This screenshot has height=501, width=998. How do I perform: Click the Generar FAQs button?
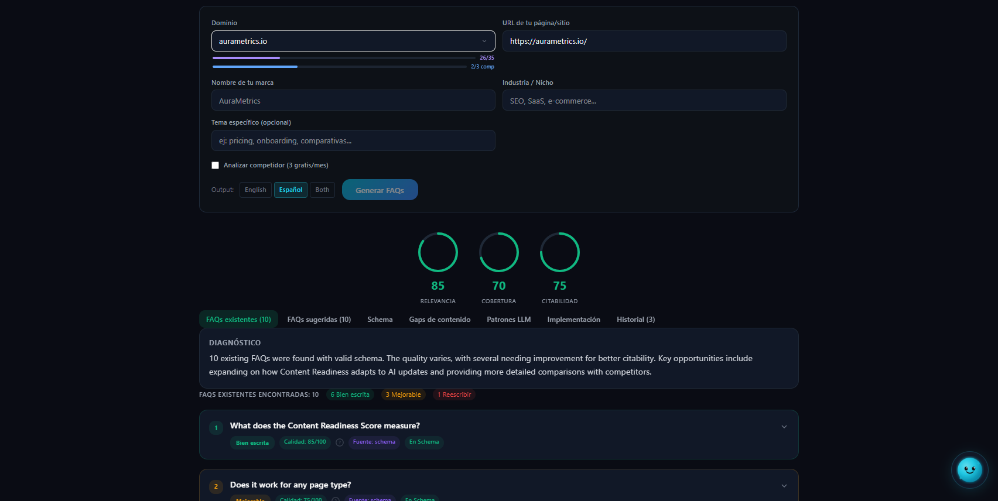tap(380, 190)
